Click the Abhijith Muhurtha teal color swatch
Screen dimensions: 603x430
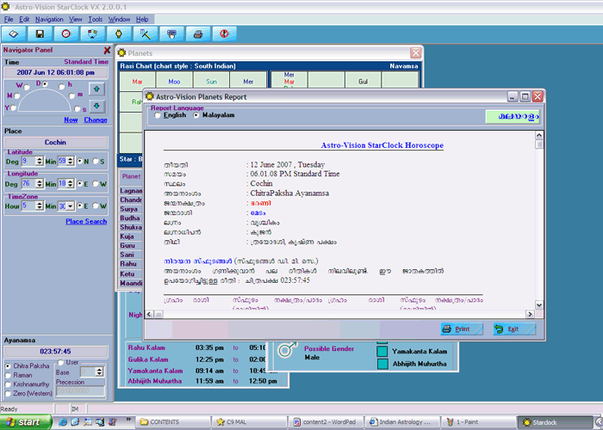tap(382, 364)
